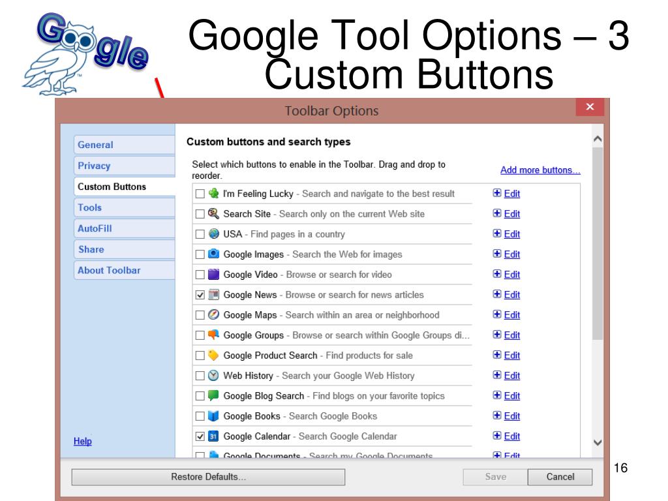Uncheck the Google News checkbox
The image size is (668, 501).
click(x=200, y=295)
